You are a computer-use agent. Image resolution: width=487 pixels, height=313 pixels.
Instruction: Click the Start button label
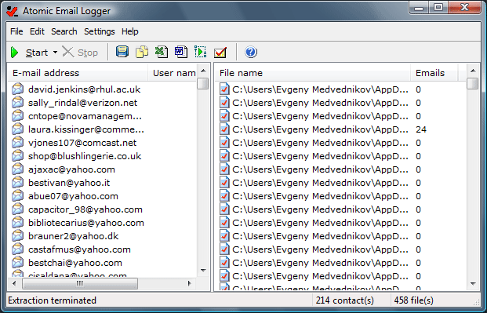pyautogui.click(x=37, y=53)
